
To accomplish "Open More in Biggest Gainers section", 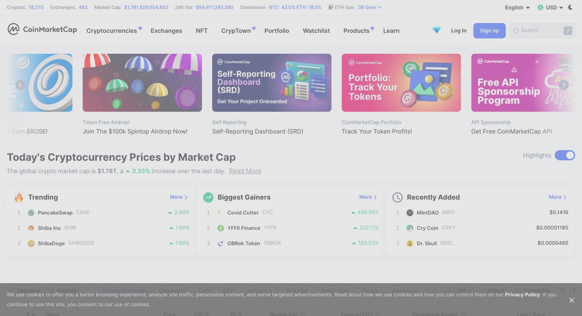I will click(x=368, y=197).
